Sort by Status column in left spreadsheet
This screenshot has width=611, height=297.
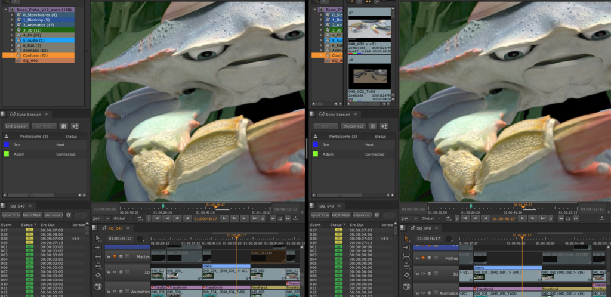tap(29, 225)
